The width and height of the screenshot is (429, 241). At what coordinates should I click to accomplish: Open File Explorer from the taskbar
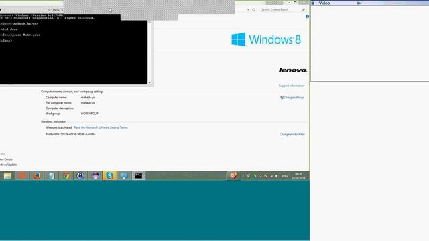tap(7, 175)
